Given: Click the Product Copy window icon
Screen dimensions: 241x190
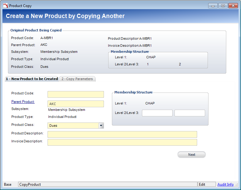Looking at the screenshot, I should (6, 5).
